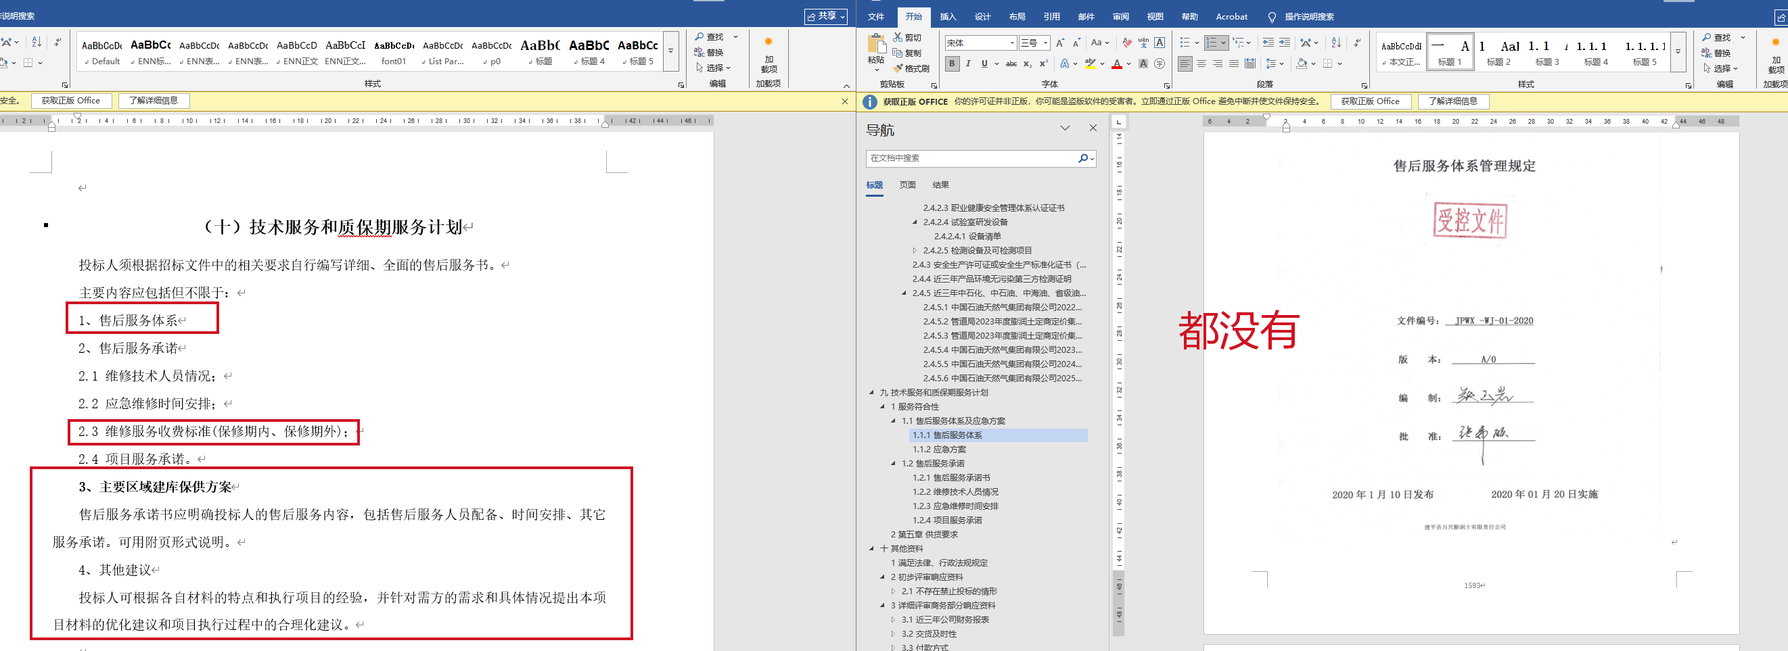Click the red font color button

[x=1117, y=64]
